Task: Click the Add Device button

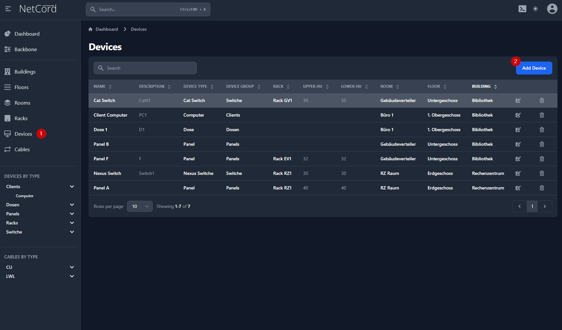Action: point(533,68)
